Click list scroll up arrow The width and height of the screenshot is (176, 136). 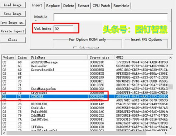171,58
